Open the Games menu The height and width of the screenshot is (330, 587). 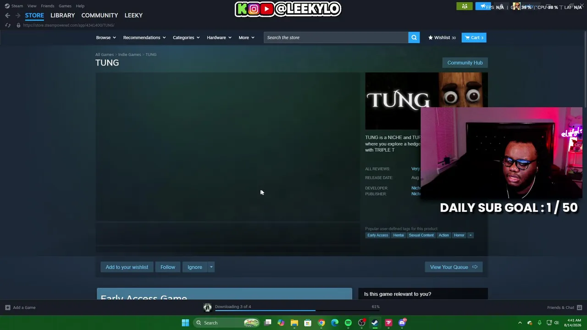click(x=65, y=6)
